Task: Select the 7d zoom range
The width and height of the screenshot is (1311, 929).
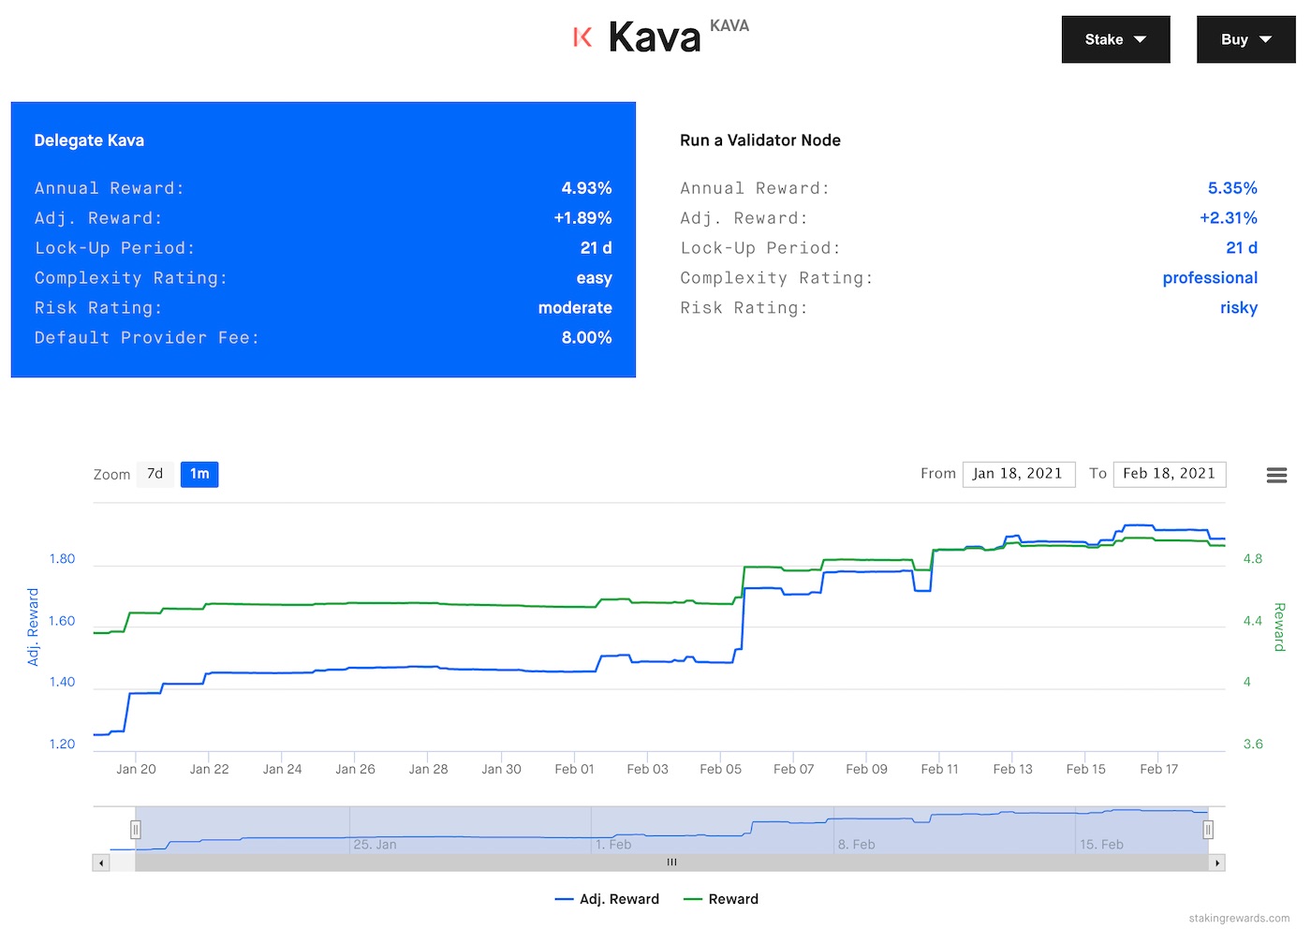Action: 155,474
